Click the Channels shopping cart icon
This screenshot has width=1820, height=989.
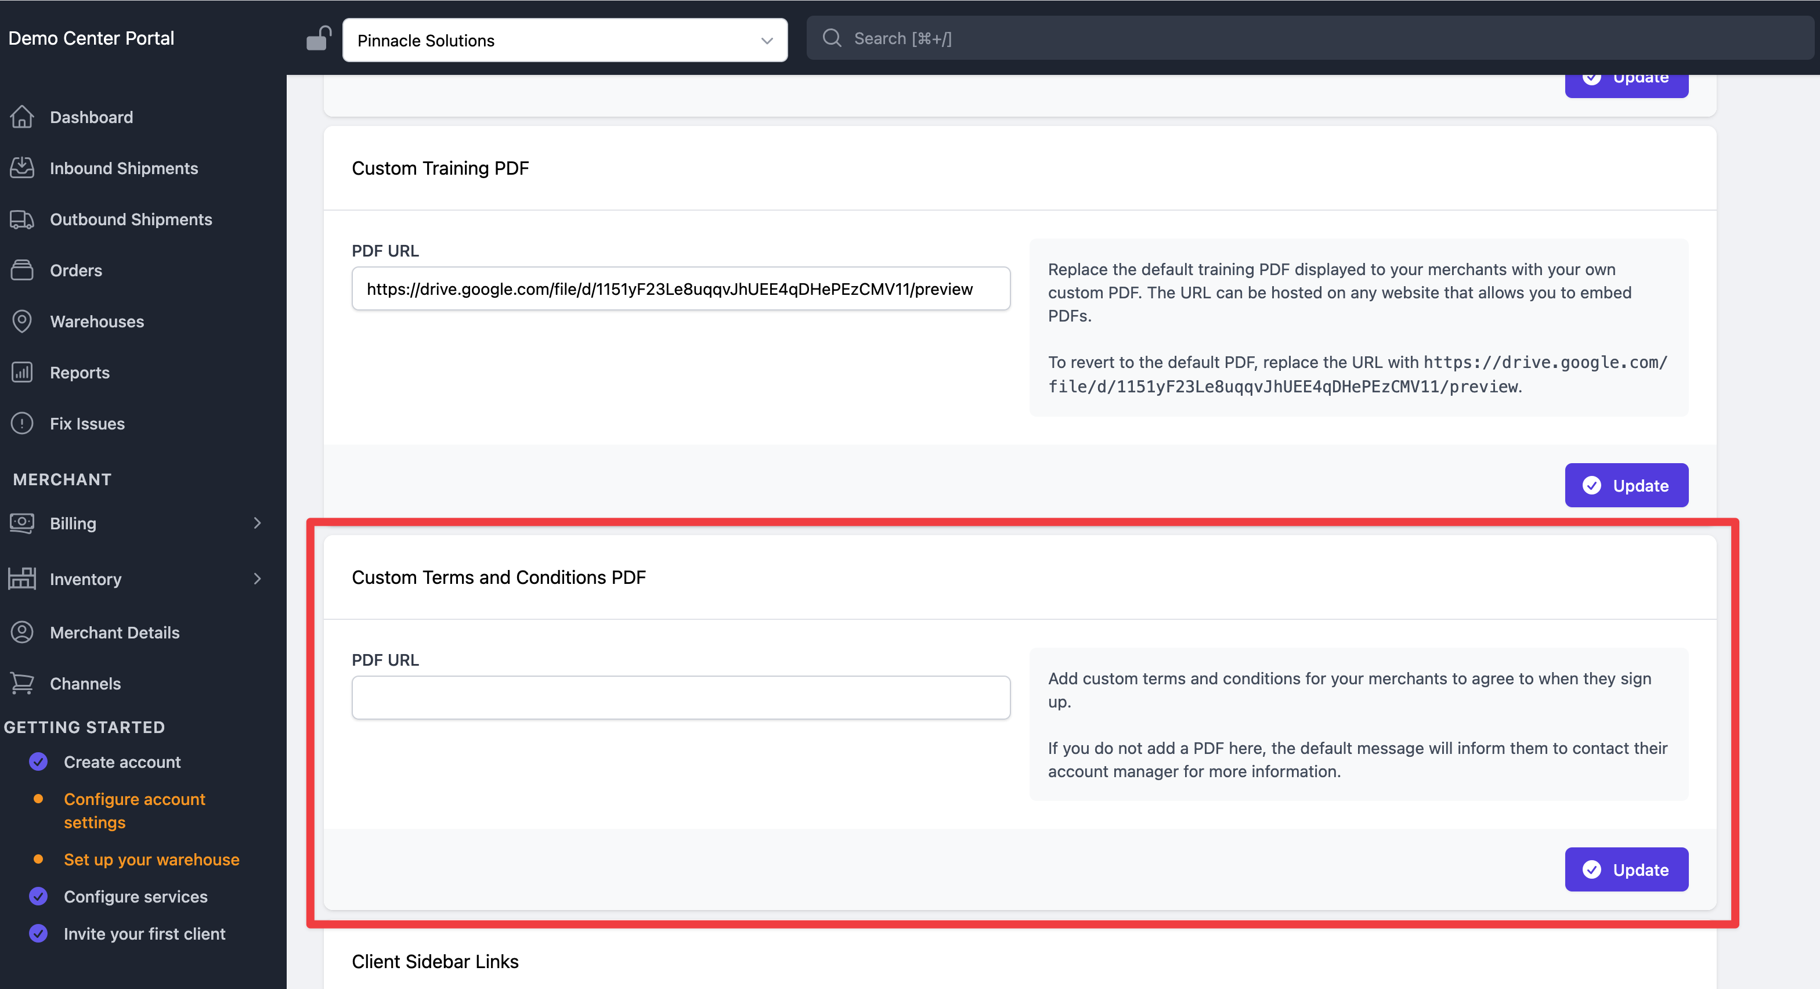pyautogui.click(x=22, y=683)
